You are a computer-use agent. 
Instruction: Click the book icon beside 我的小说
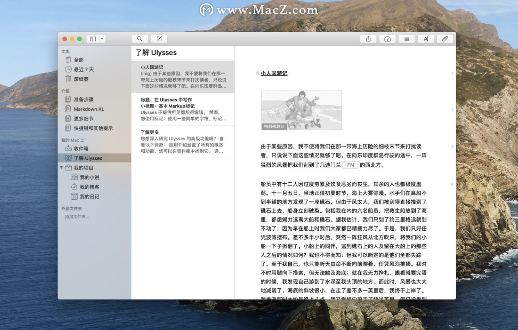click(74, 177)
